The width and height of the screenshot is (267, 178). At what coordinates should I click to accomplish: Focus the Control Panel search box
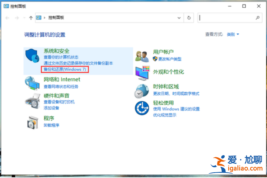coord(230,18)
